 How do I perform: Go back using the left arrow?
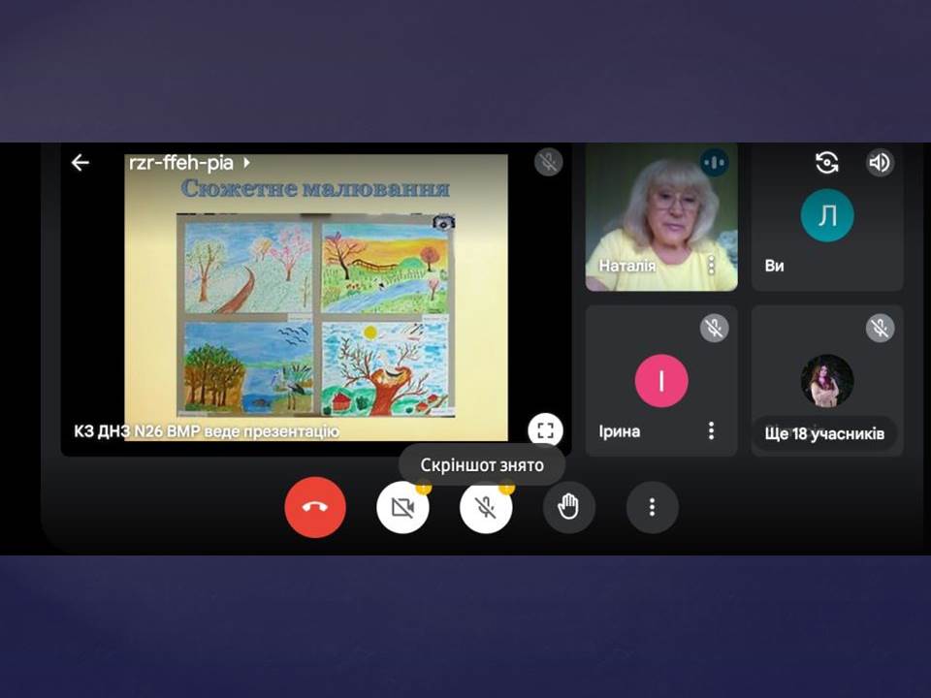(80, 162)
